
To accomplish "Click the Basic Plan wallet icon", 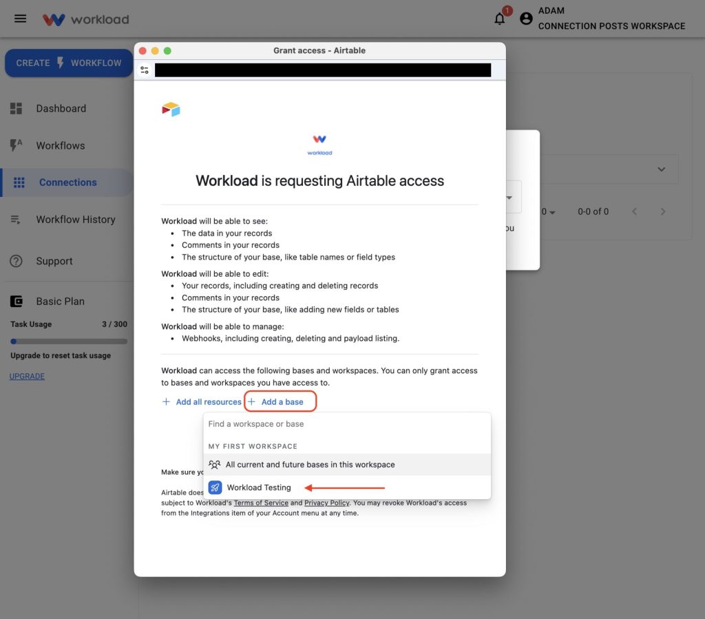I will click(17, 301).
